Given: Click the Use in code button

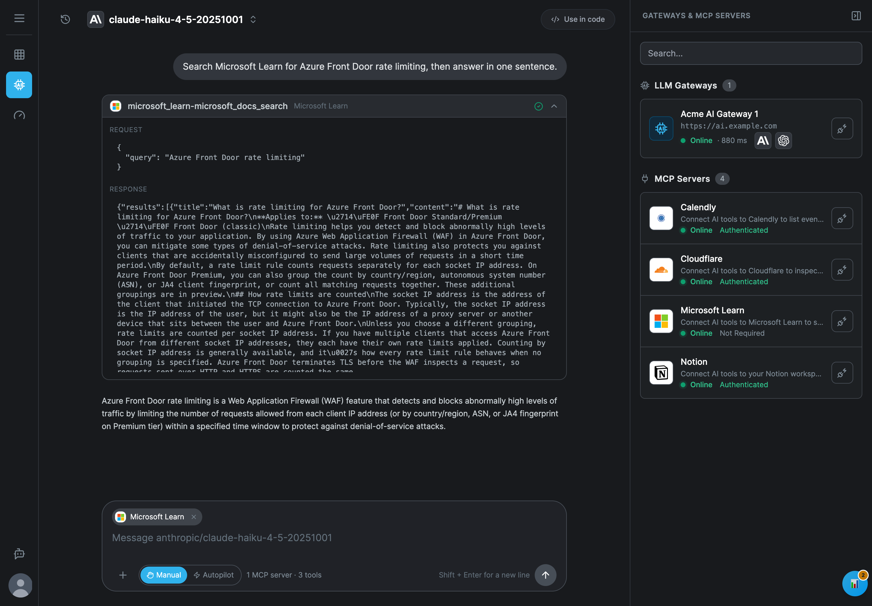Looking at the screenshot, I should coord(577,19).
